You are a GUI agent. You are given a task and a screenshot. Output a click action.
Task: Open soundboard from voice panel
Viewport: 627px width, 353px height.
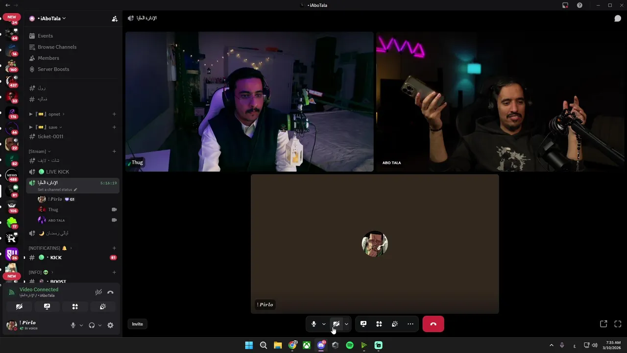103,306
